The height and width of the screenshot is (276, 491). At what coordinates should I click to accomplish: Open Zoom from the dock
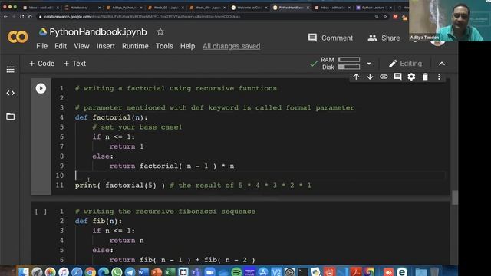point(209,271)
